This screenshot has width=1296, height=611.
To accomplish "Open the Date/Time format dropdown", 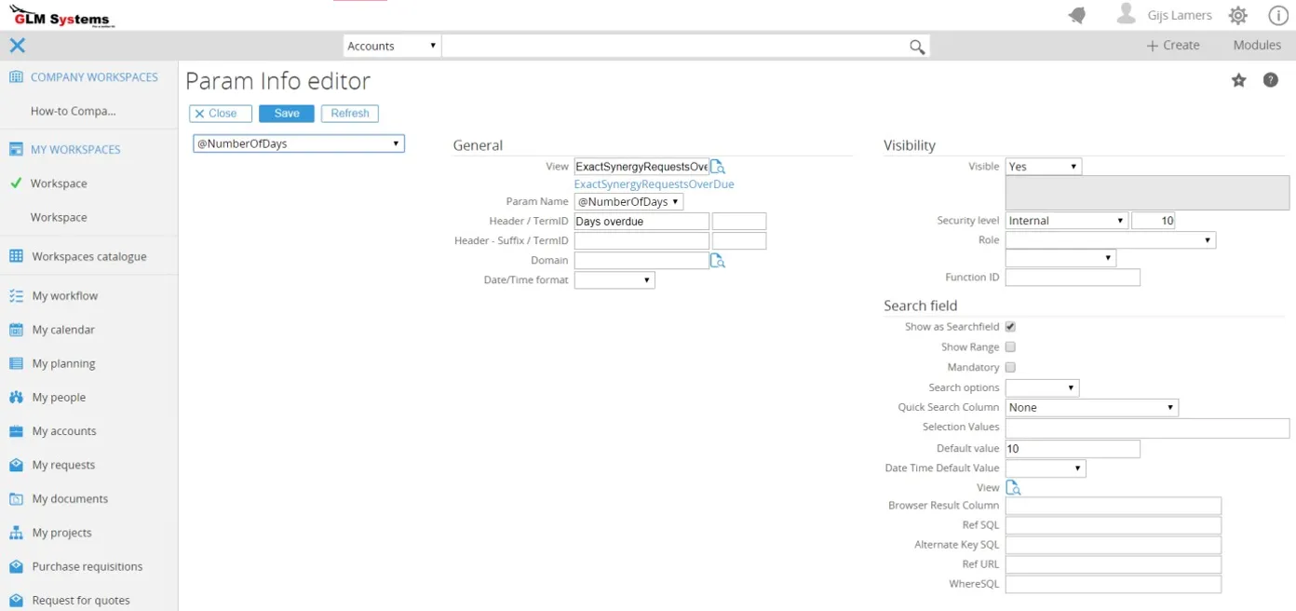I will coord(614,280).
